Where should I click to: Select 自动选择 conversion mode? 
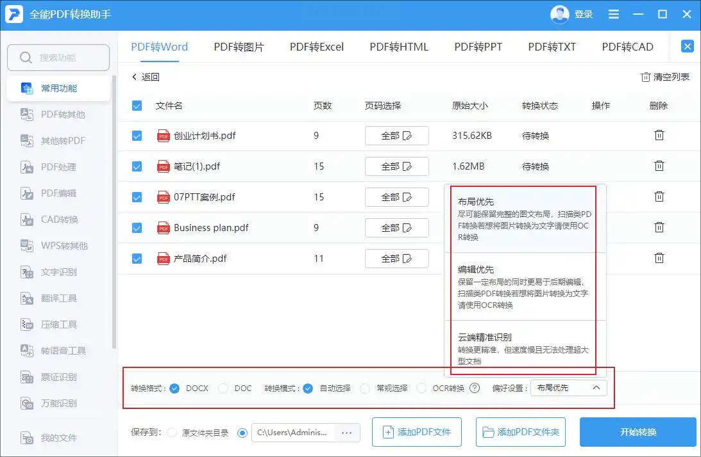pos(308,389)
